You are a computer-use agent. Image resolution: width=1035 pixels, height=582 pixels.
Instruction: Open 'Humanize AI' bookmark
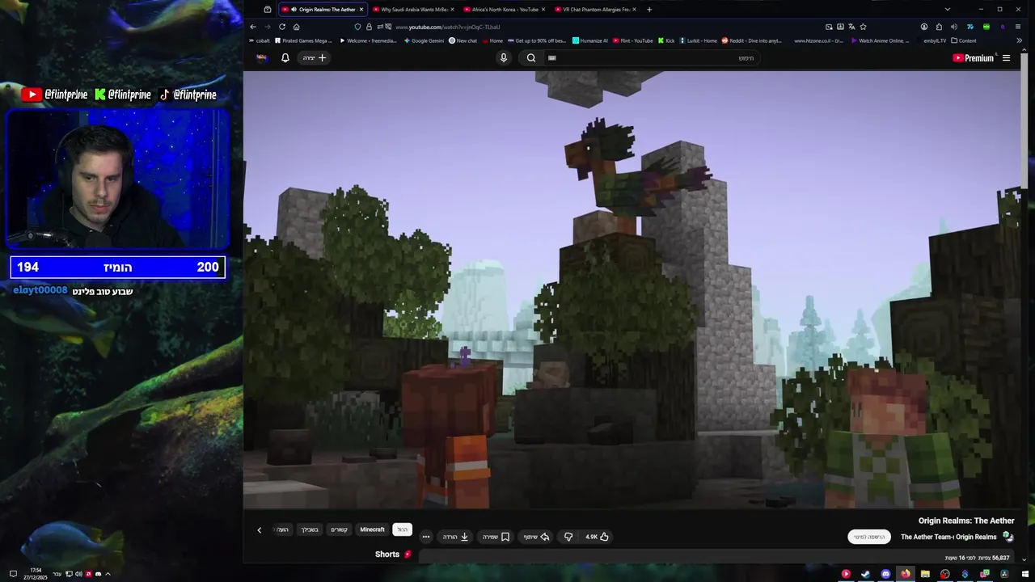590,40
